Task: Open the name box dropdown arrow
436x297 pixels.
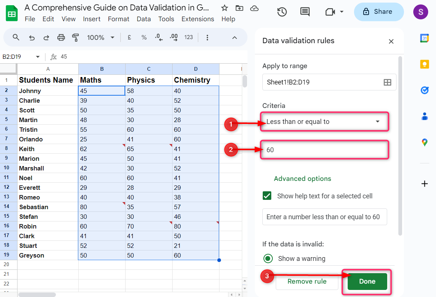Action: pos(38,57)
